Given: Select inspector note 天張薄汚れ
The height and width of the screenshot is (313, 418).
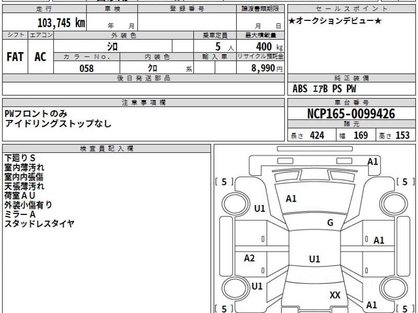Looking at the screenshot, I should (x=24, y=186).
